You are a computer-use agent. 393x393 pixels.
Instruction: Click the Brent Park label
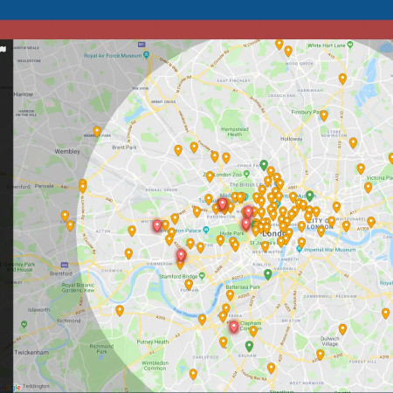[x=124, y=148]
